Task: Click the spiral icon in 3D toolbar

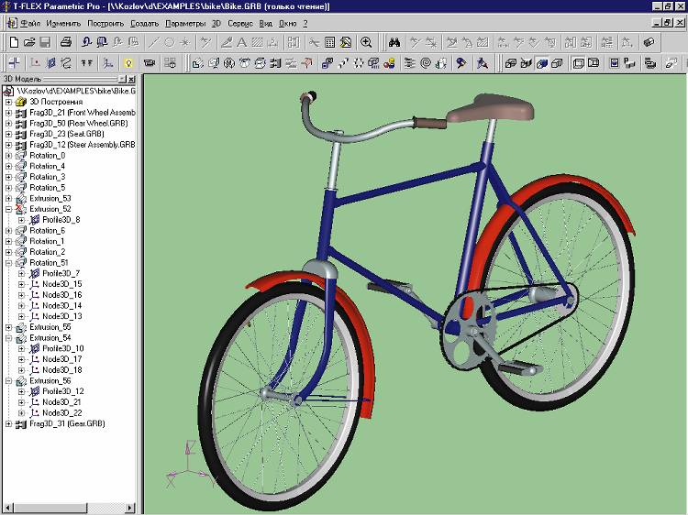Action: tap(425, 63)
